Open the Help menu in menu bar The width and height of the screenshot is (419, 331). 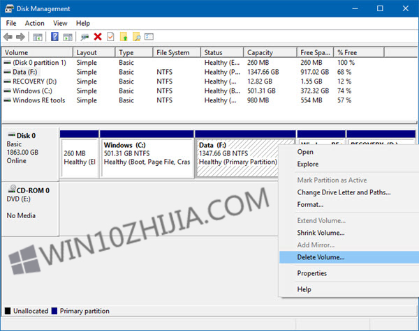point(83,24)
